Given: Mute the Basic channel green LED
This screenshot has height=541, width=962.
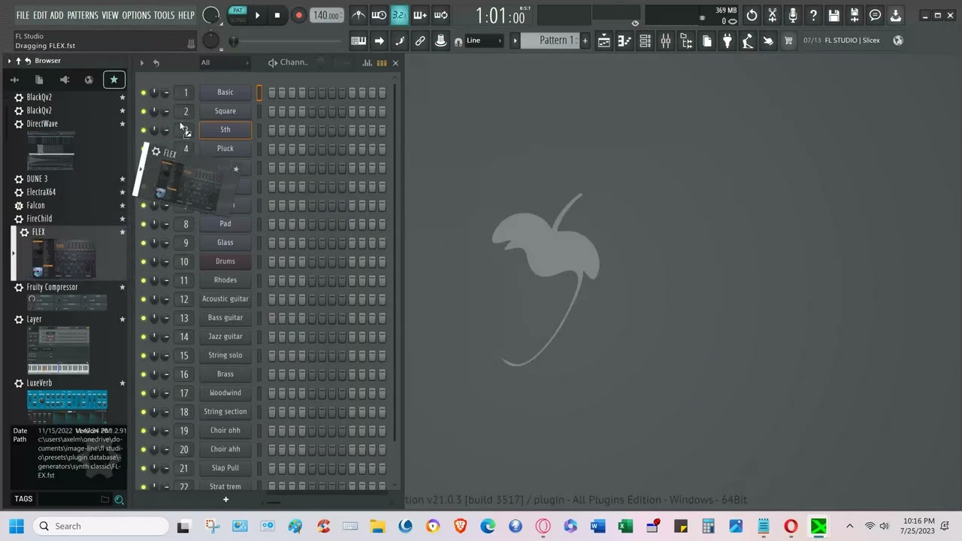Looking at the screenshot, I should pyautogui.click(x=144, y=92).
